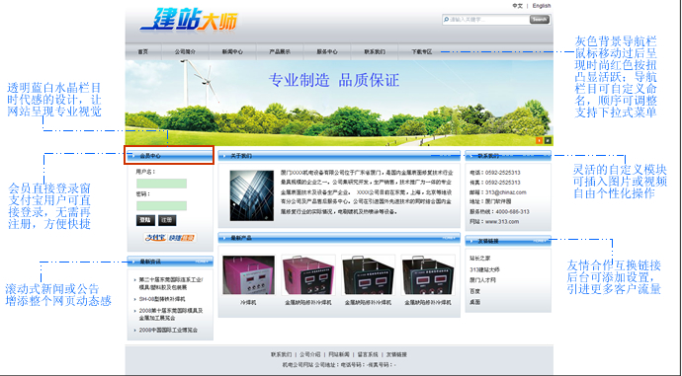Screen dimensions: 682x376
Task: Click the 建站大师 logo
Action: tap(189, 20)
